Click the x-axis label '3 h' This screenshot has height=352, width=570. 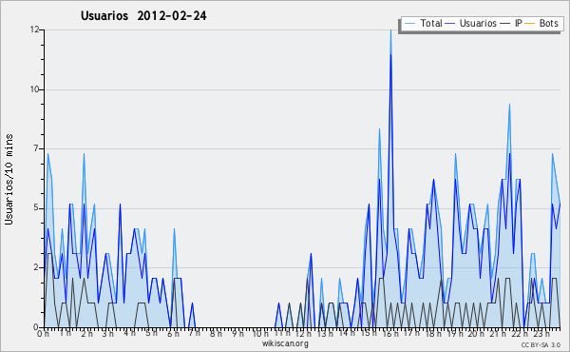[108, 333]
